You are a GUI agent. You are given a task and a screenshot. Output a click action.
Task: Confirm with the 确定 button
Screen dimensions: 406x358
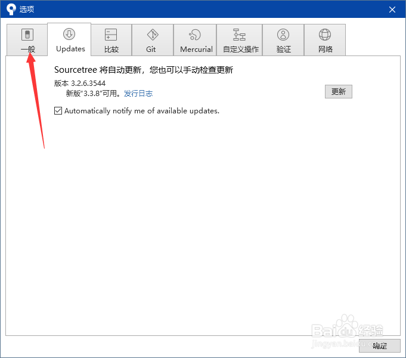pyautogui.click(x=380, y=345)
